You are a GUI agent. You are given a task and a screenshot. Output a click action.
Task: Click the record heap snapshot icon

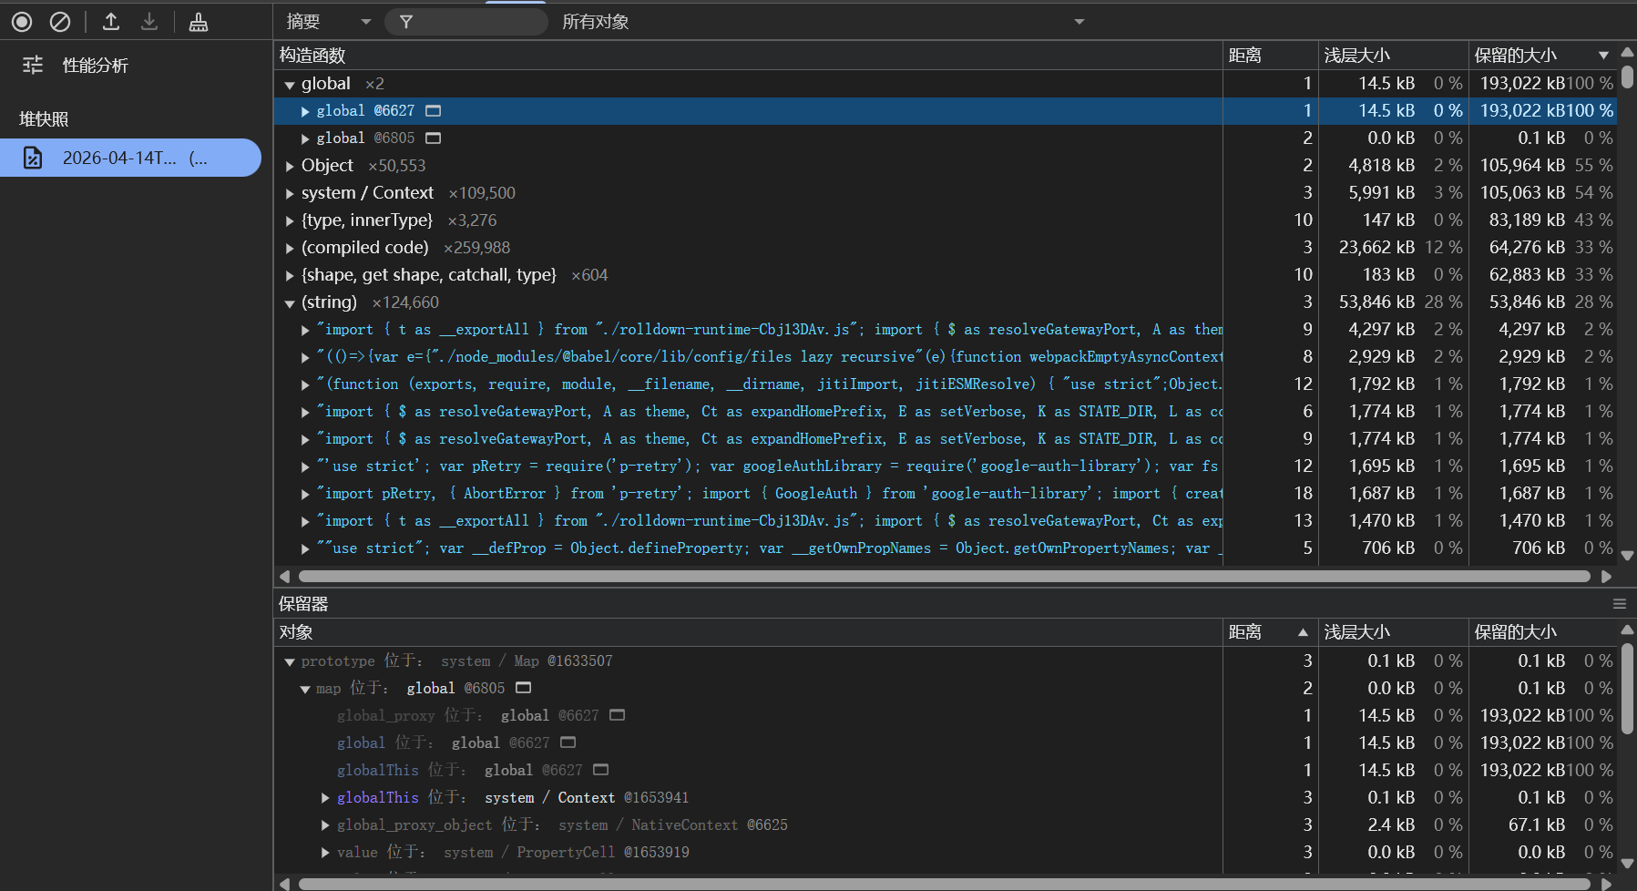click(x=22, y=22)
